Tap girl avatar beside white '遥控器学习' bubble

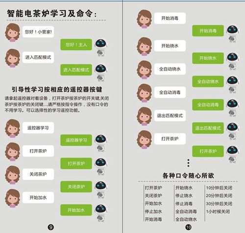tap(12, 129)
